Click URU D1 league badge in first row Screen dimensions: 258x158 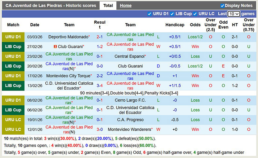click(13, 37)
